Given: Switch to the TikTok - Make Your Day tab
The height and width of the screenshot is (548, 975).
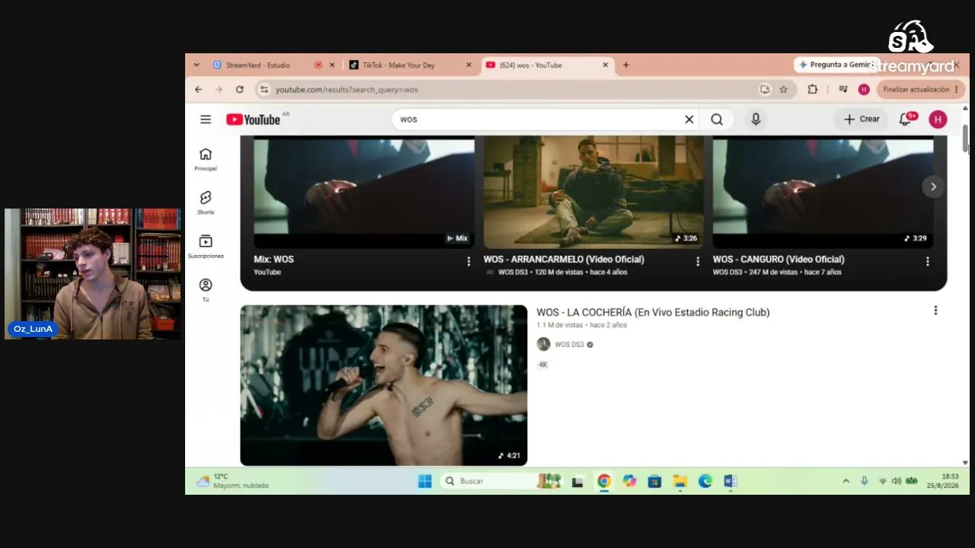Looking at the screenshot, I should [398, 65].
